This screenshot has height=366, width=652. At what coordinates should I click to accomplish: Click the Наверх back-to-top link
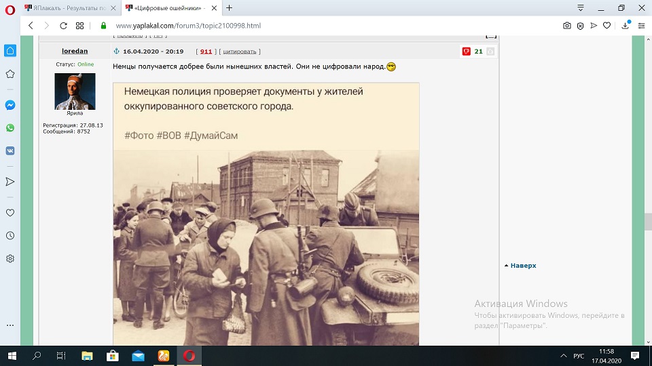[x=523, y=266]
